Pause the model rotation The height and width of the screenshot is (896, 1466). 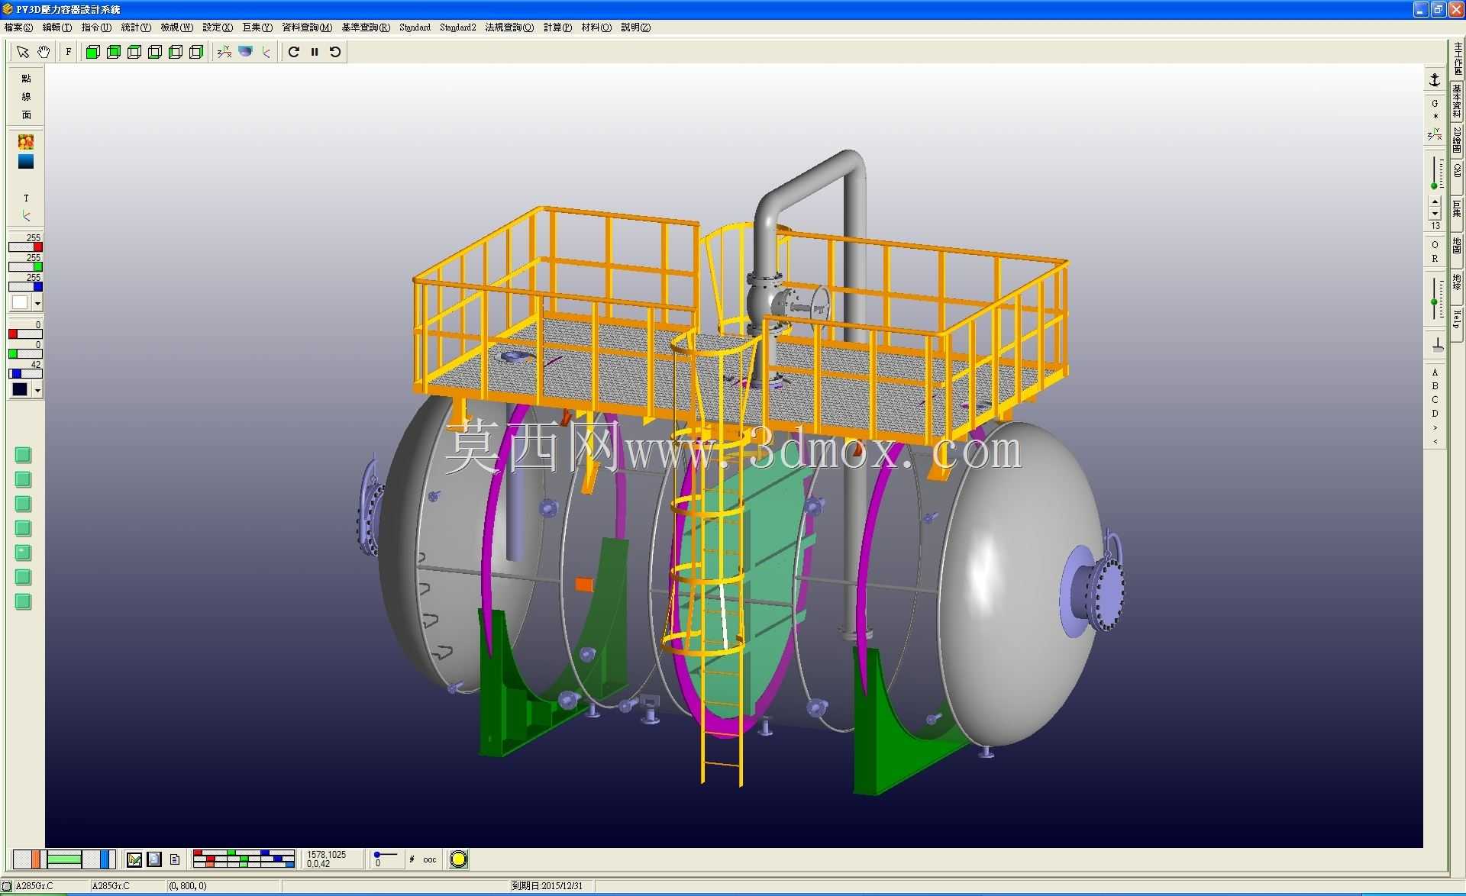(315, 52)
